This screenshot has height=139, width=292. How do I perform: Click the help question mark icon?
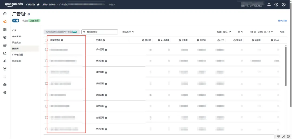[x=276, y=5]
